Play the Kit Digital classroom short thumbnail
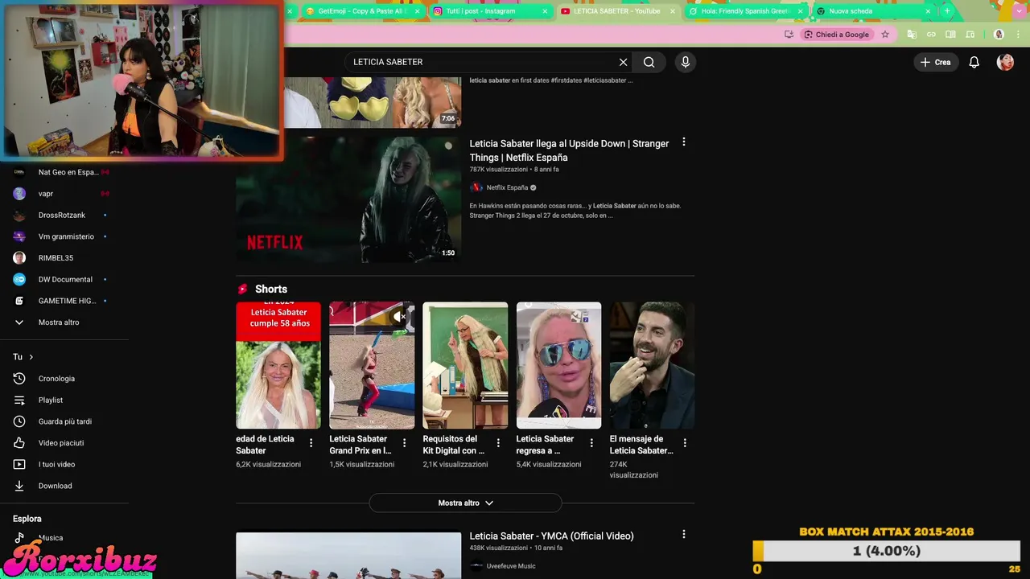The height and width of the screenshot is (579, 1030). click(x=465, y=365)
